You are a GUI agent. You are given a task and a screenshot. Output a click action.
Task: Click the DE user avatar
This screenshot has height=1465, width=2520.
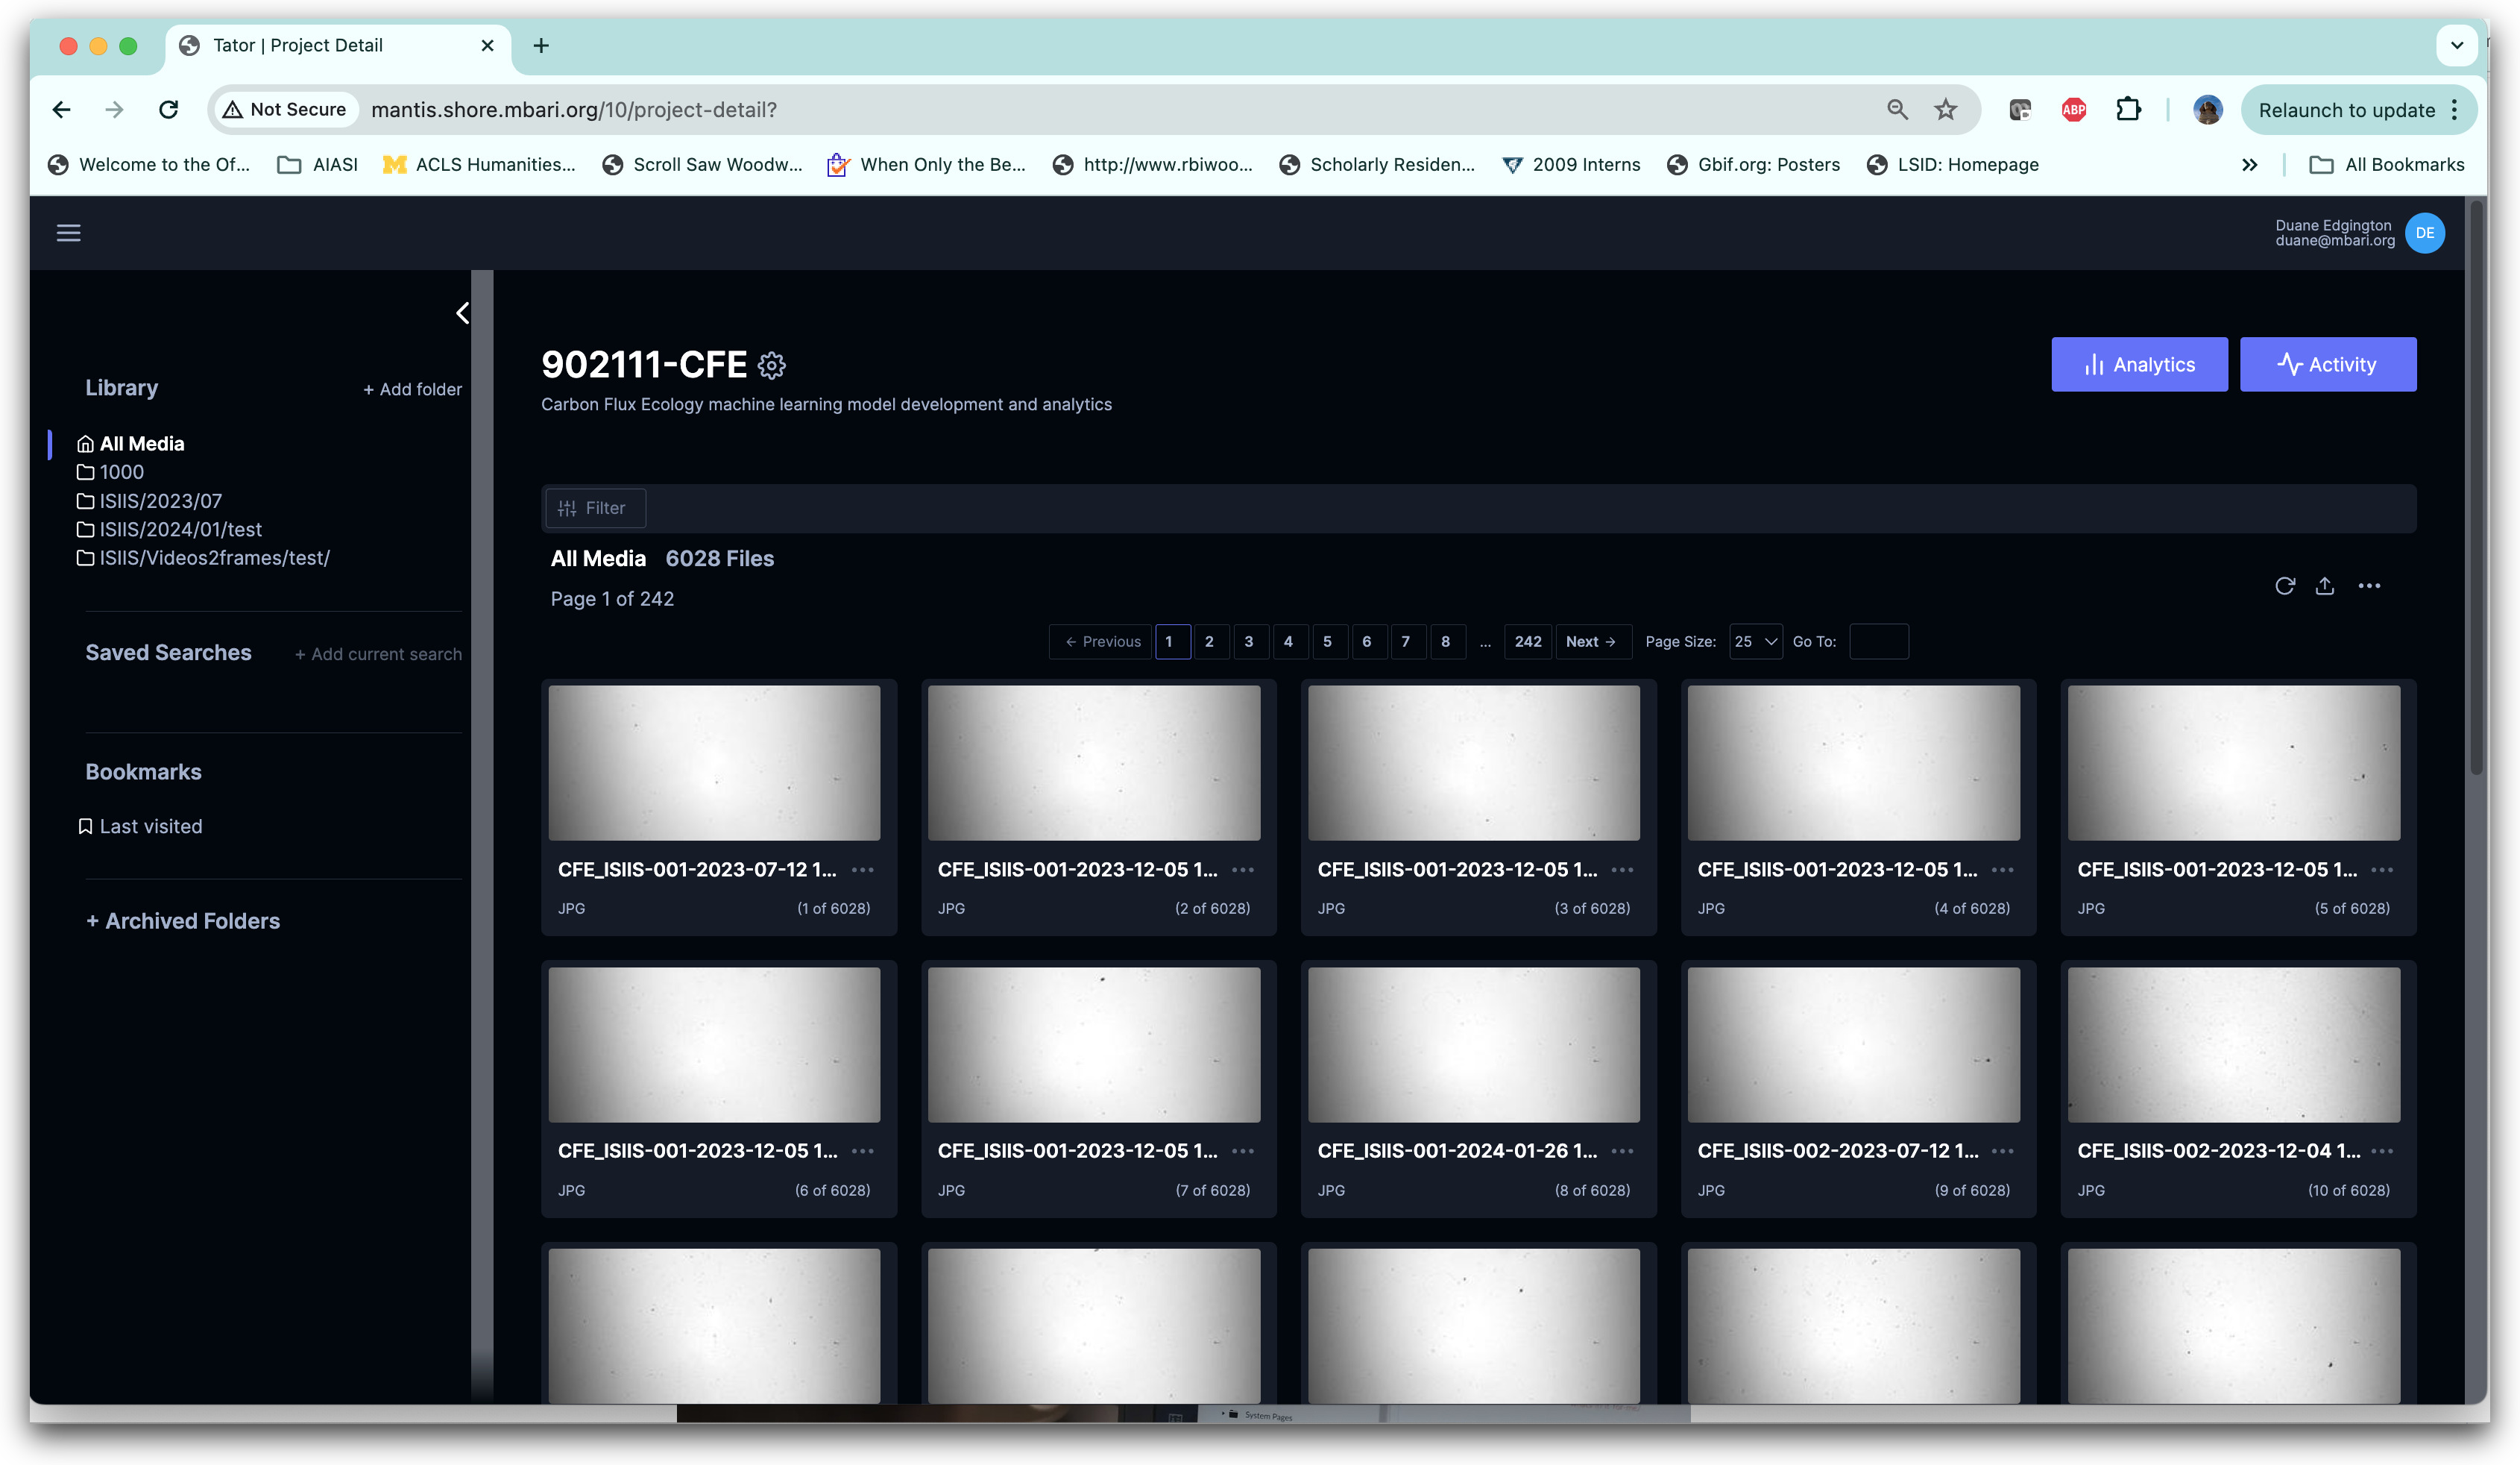coord(2424,233)
